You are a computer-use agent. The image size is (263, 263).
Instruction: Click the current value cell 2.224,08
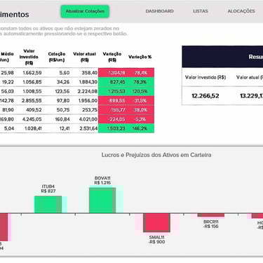click(88, 91)
